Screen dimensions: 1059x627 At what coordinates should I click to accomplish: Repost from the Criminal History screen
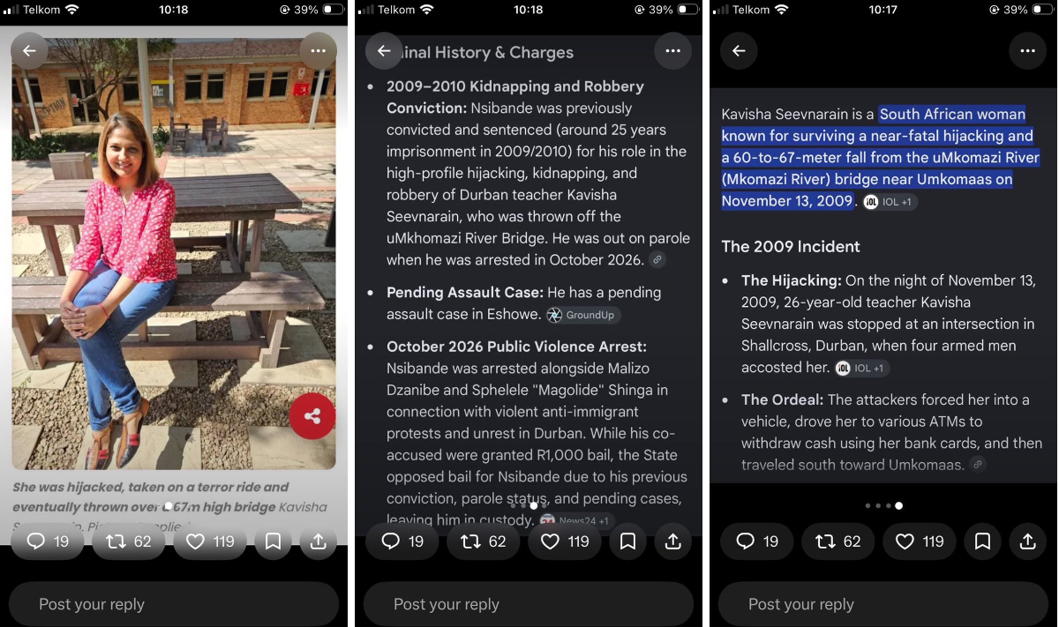[x=484, y=541]
